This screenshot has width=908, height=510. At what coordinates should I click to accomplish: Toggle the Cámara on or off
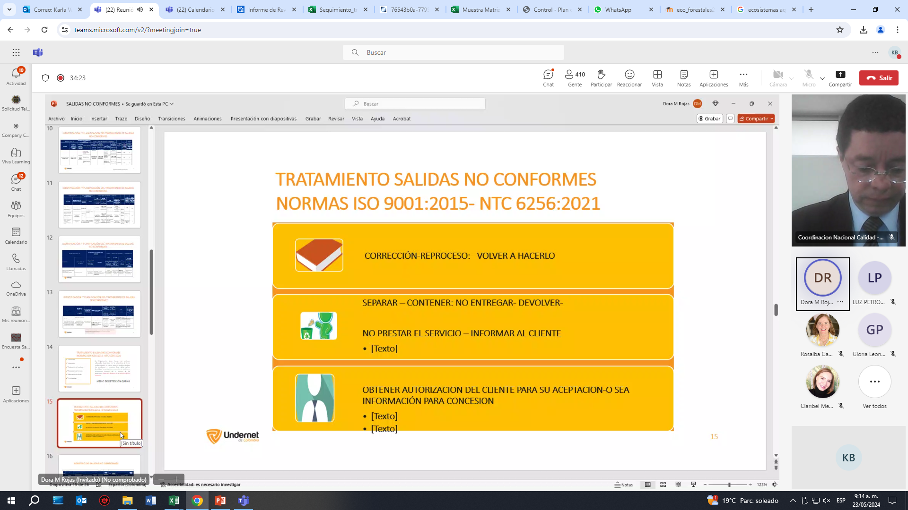click(x=778, y=78)
